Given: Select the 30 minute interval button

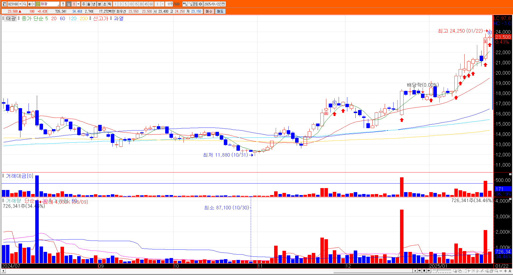Looking at the screenshot, I should [x=141, y=4].
